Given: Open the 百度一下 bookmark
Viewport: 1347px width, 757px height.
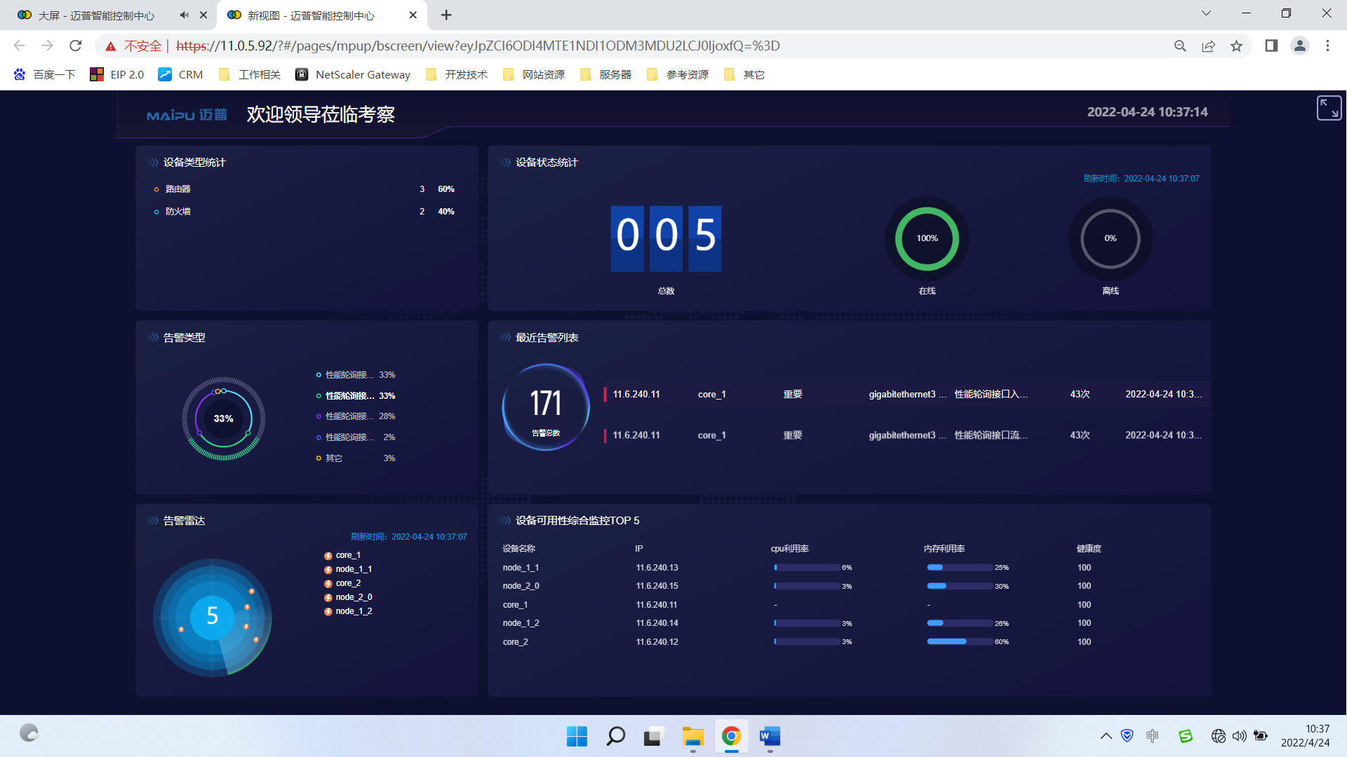Looking at the screenshot, I should [44, 74].
